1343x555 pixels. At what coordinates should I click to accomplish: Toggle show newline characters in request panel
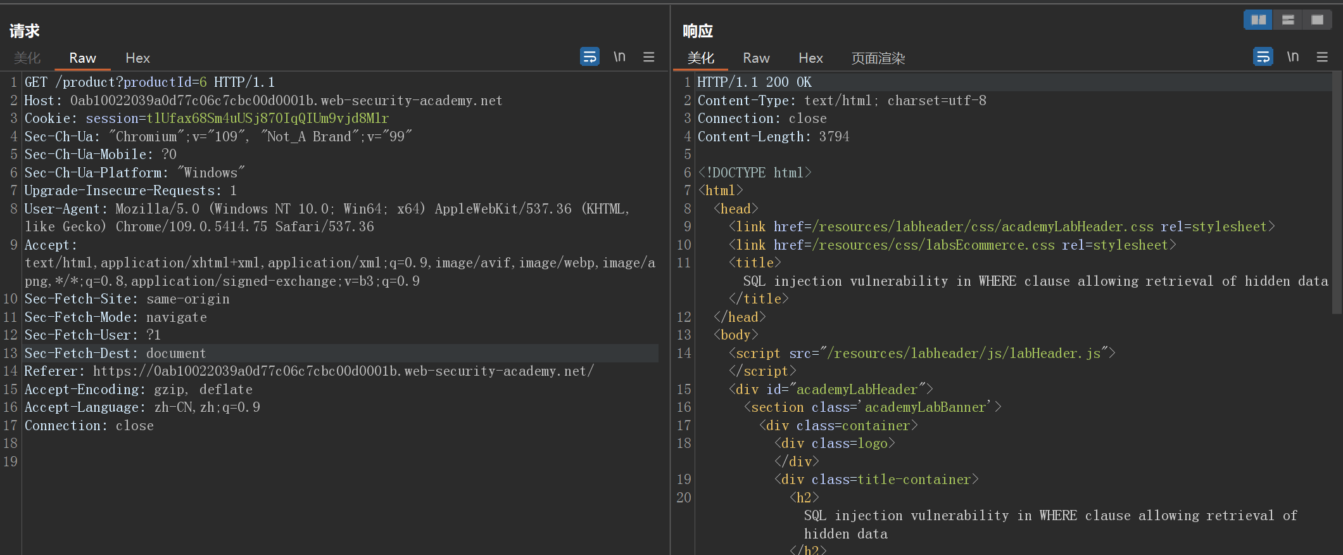click(x=619, y=57)
